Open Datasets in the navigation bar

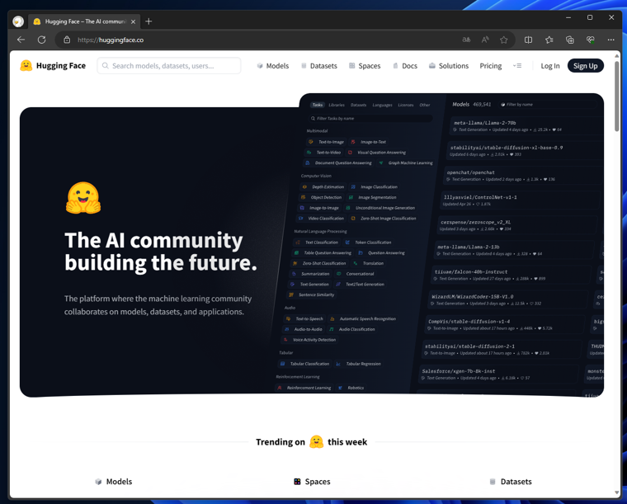click(319, 66)
